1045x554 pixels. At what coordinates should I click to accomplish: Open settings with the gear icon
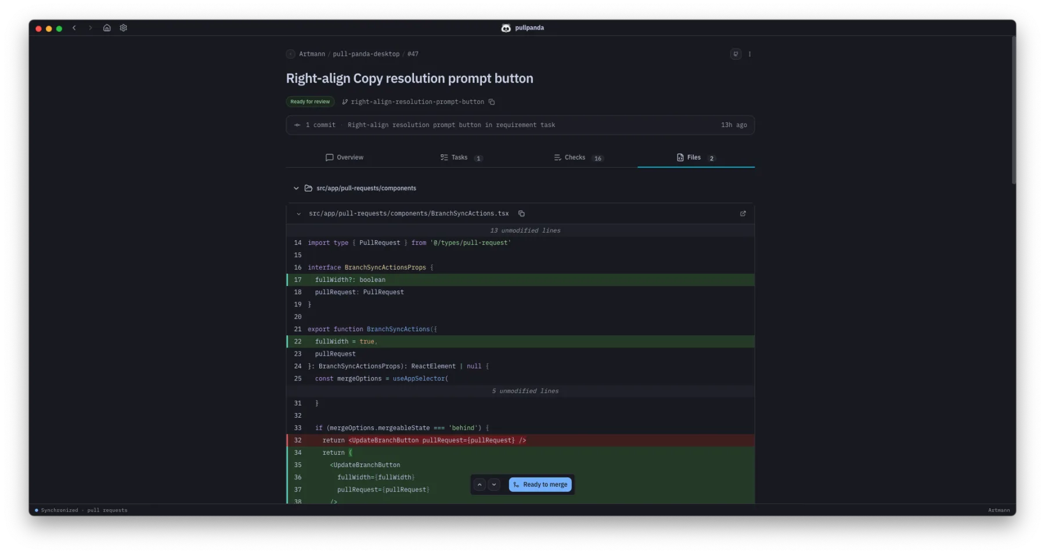click(x=123, y=28)
